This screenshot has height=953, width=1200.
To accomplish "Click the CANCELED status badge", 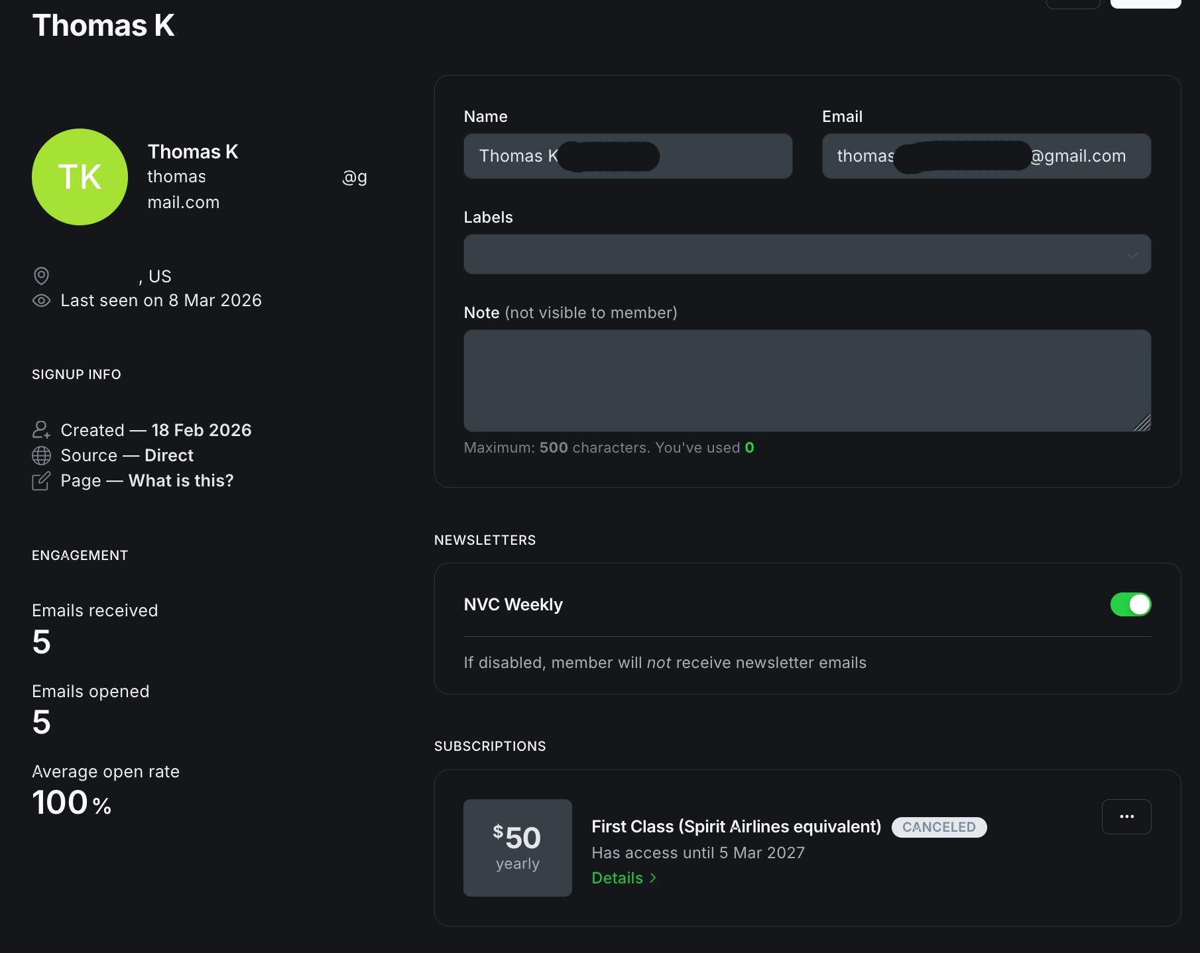I will [939, 827].
